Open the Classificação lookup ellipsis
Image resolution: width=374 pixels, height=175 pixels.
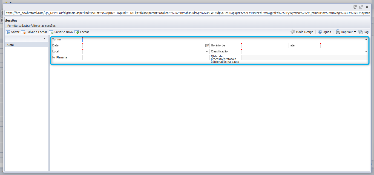366,51
